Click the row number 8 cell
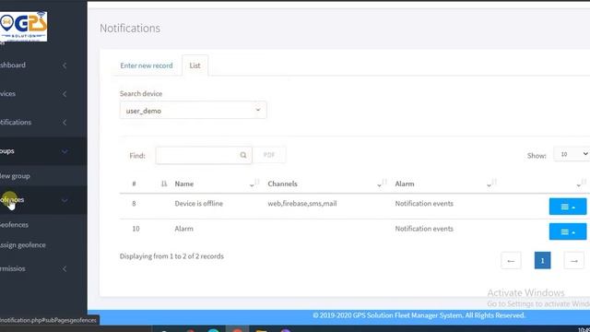590x332 pixels. pos(134,203)
